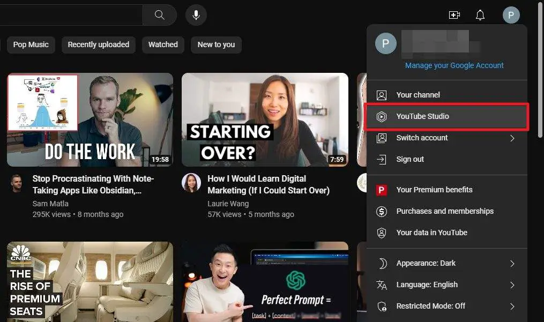Image resolution: width=544 pixels, height=322 pixels.
Task: Open Purchases and memberships
Action: coord(447,211)
